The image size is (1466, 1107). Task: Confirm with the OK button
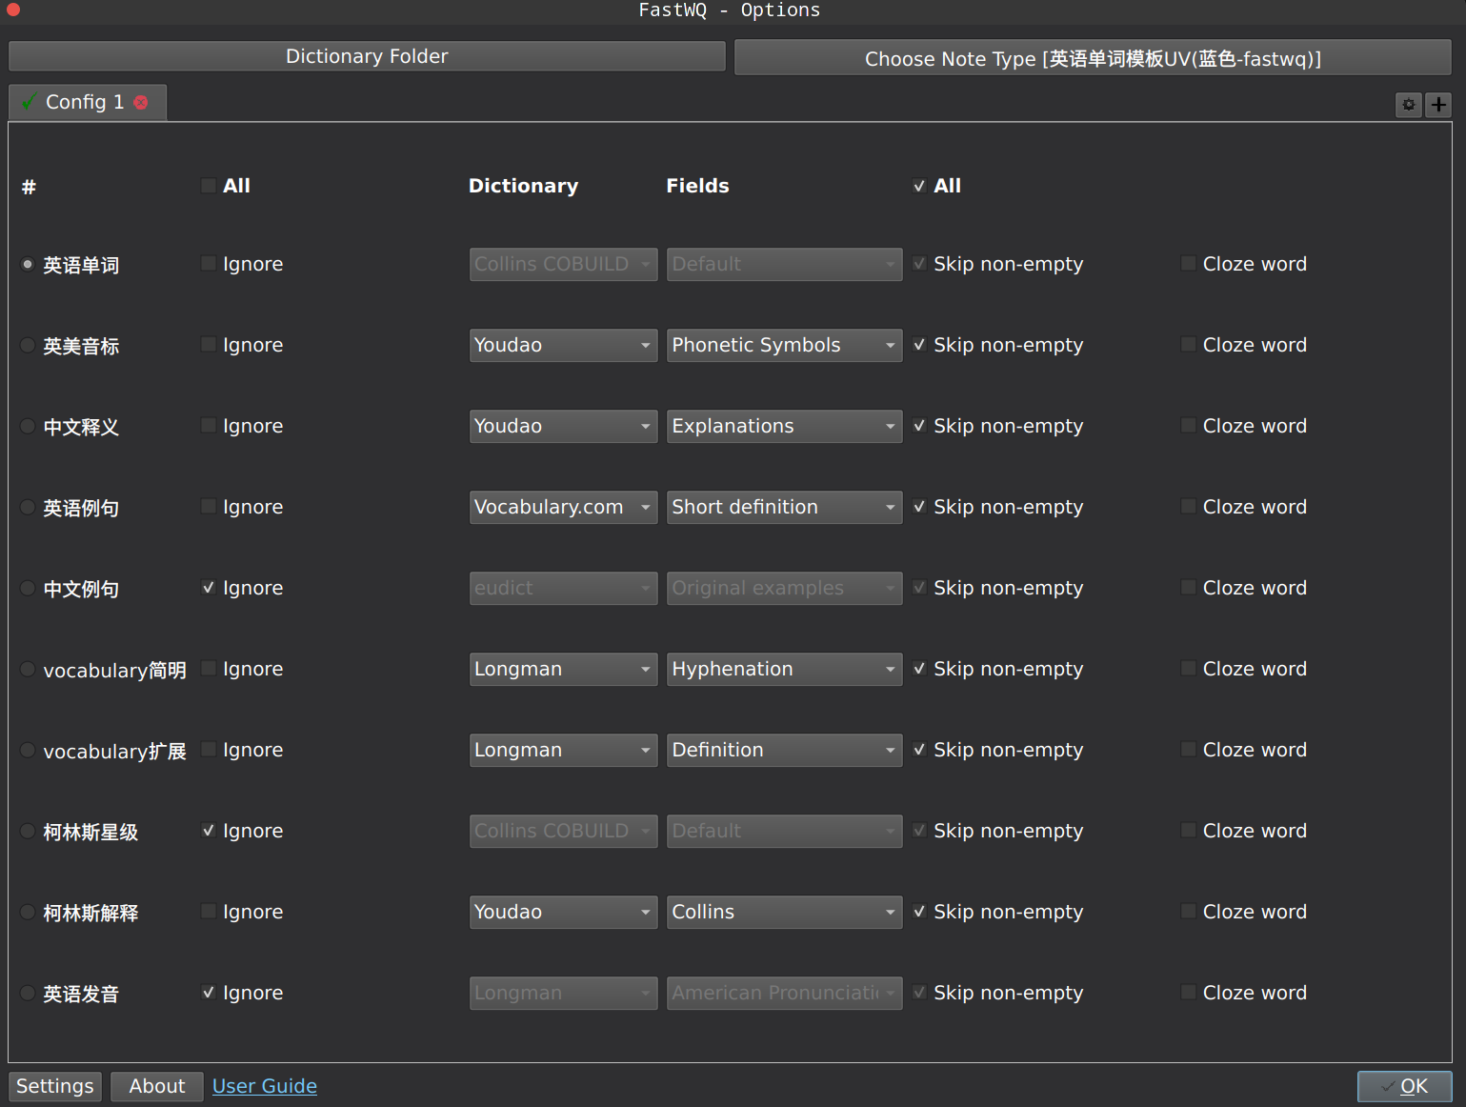1404,1086
